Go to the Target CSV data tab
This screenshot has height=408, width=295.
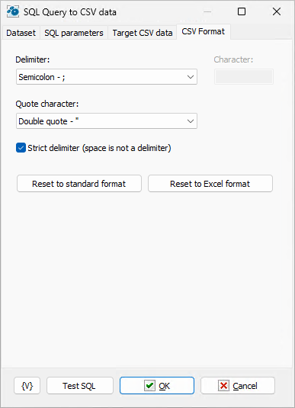coord(143,33)
